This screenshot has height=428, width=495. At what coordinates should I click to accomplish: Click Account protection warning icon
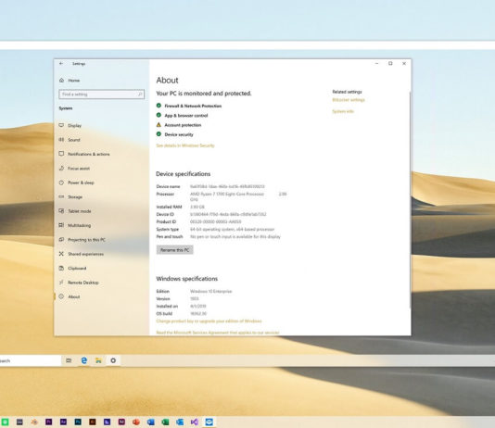tap(159, 125)
